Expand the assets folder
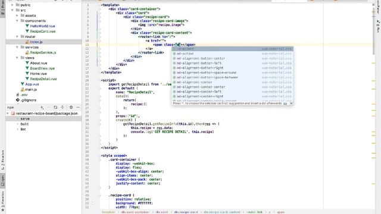 [17, 15]
